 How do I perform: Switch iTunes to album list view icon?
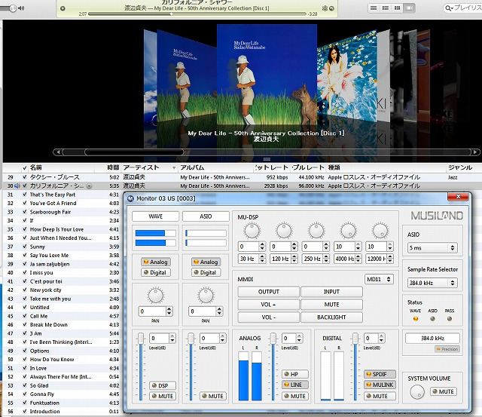tap(386, 8)
